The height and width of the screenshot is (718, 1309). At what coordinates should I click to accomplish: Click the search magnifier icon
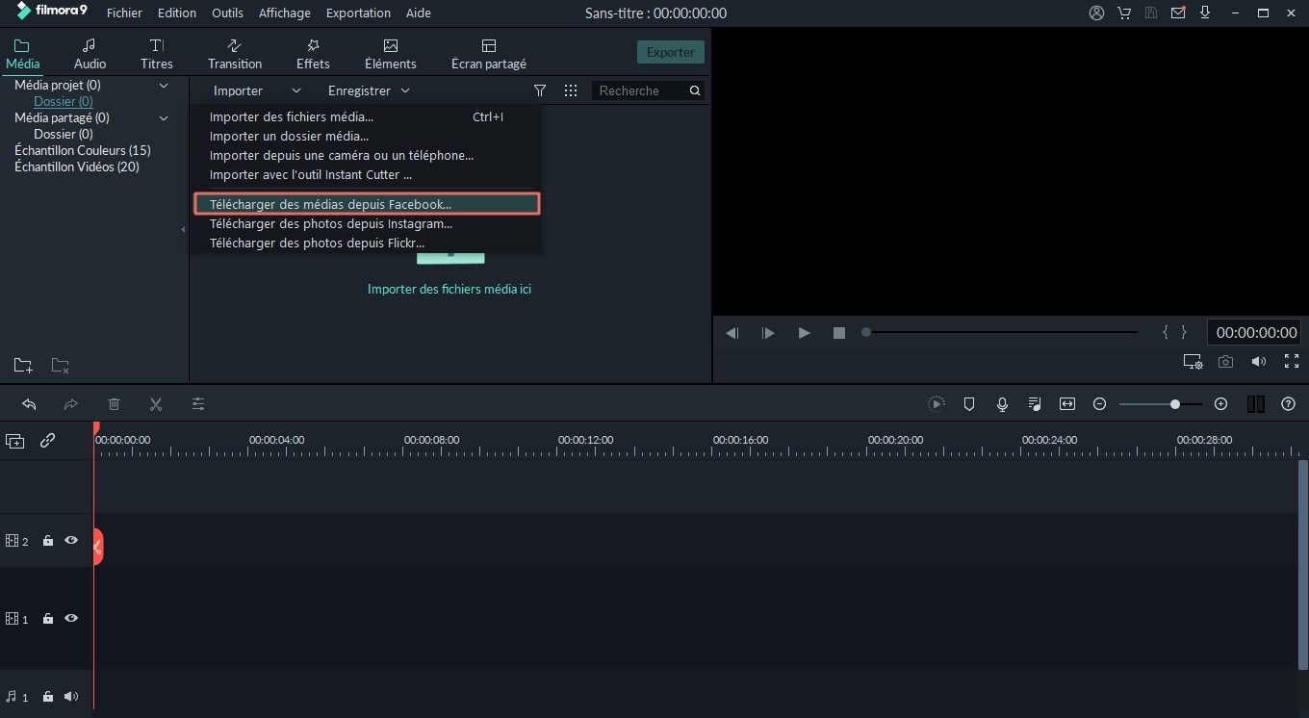point(695,90)
